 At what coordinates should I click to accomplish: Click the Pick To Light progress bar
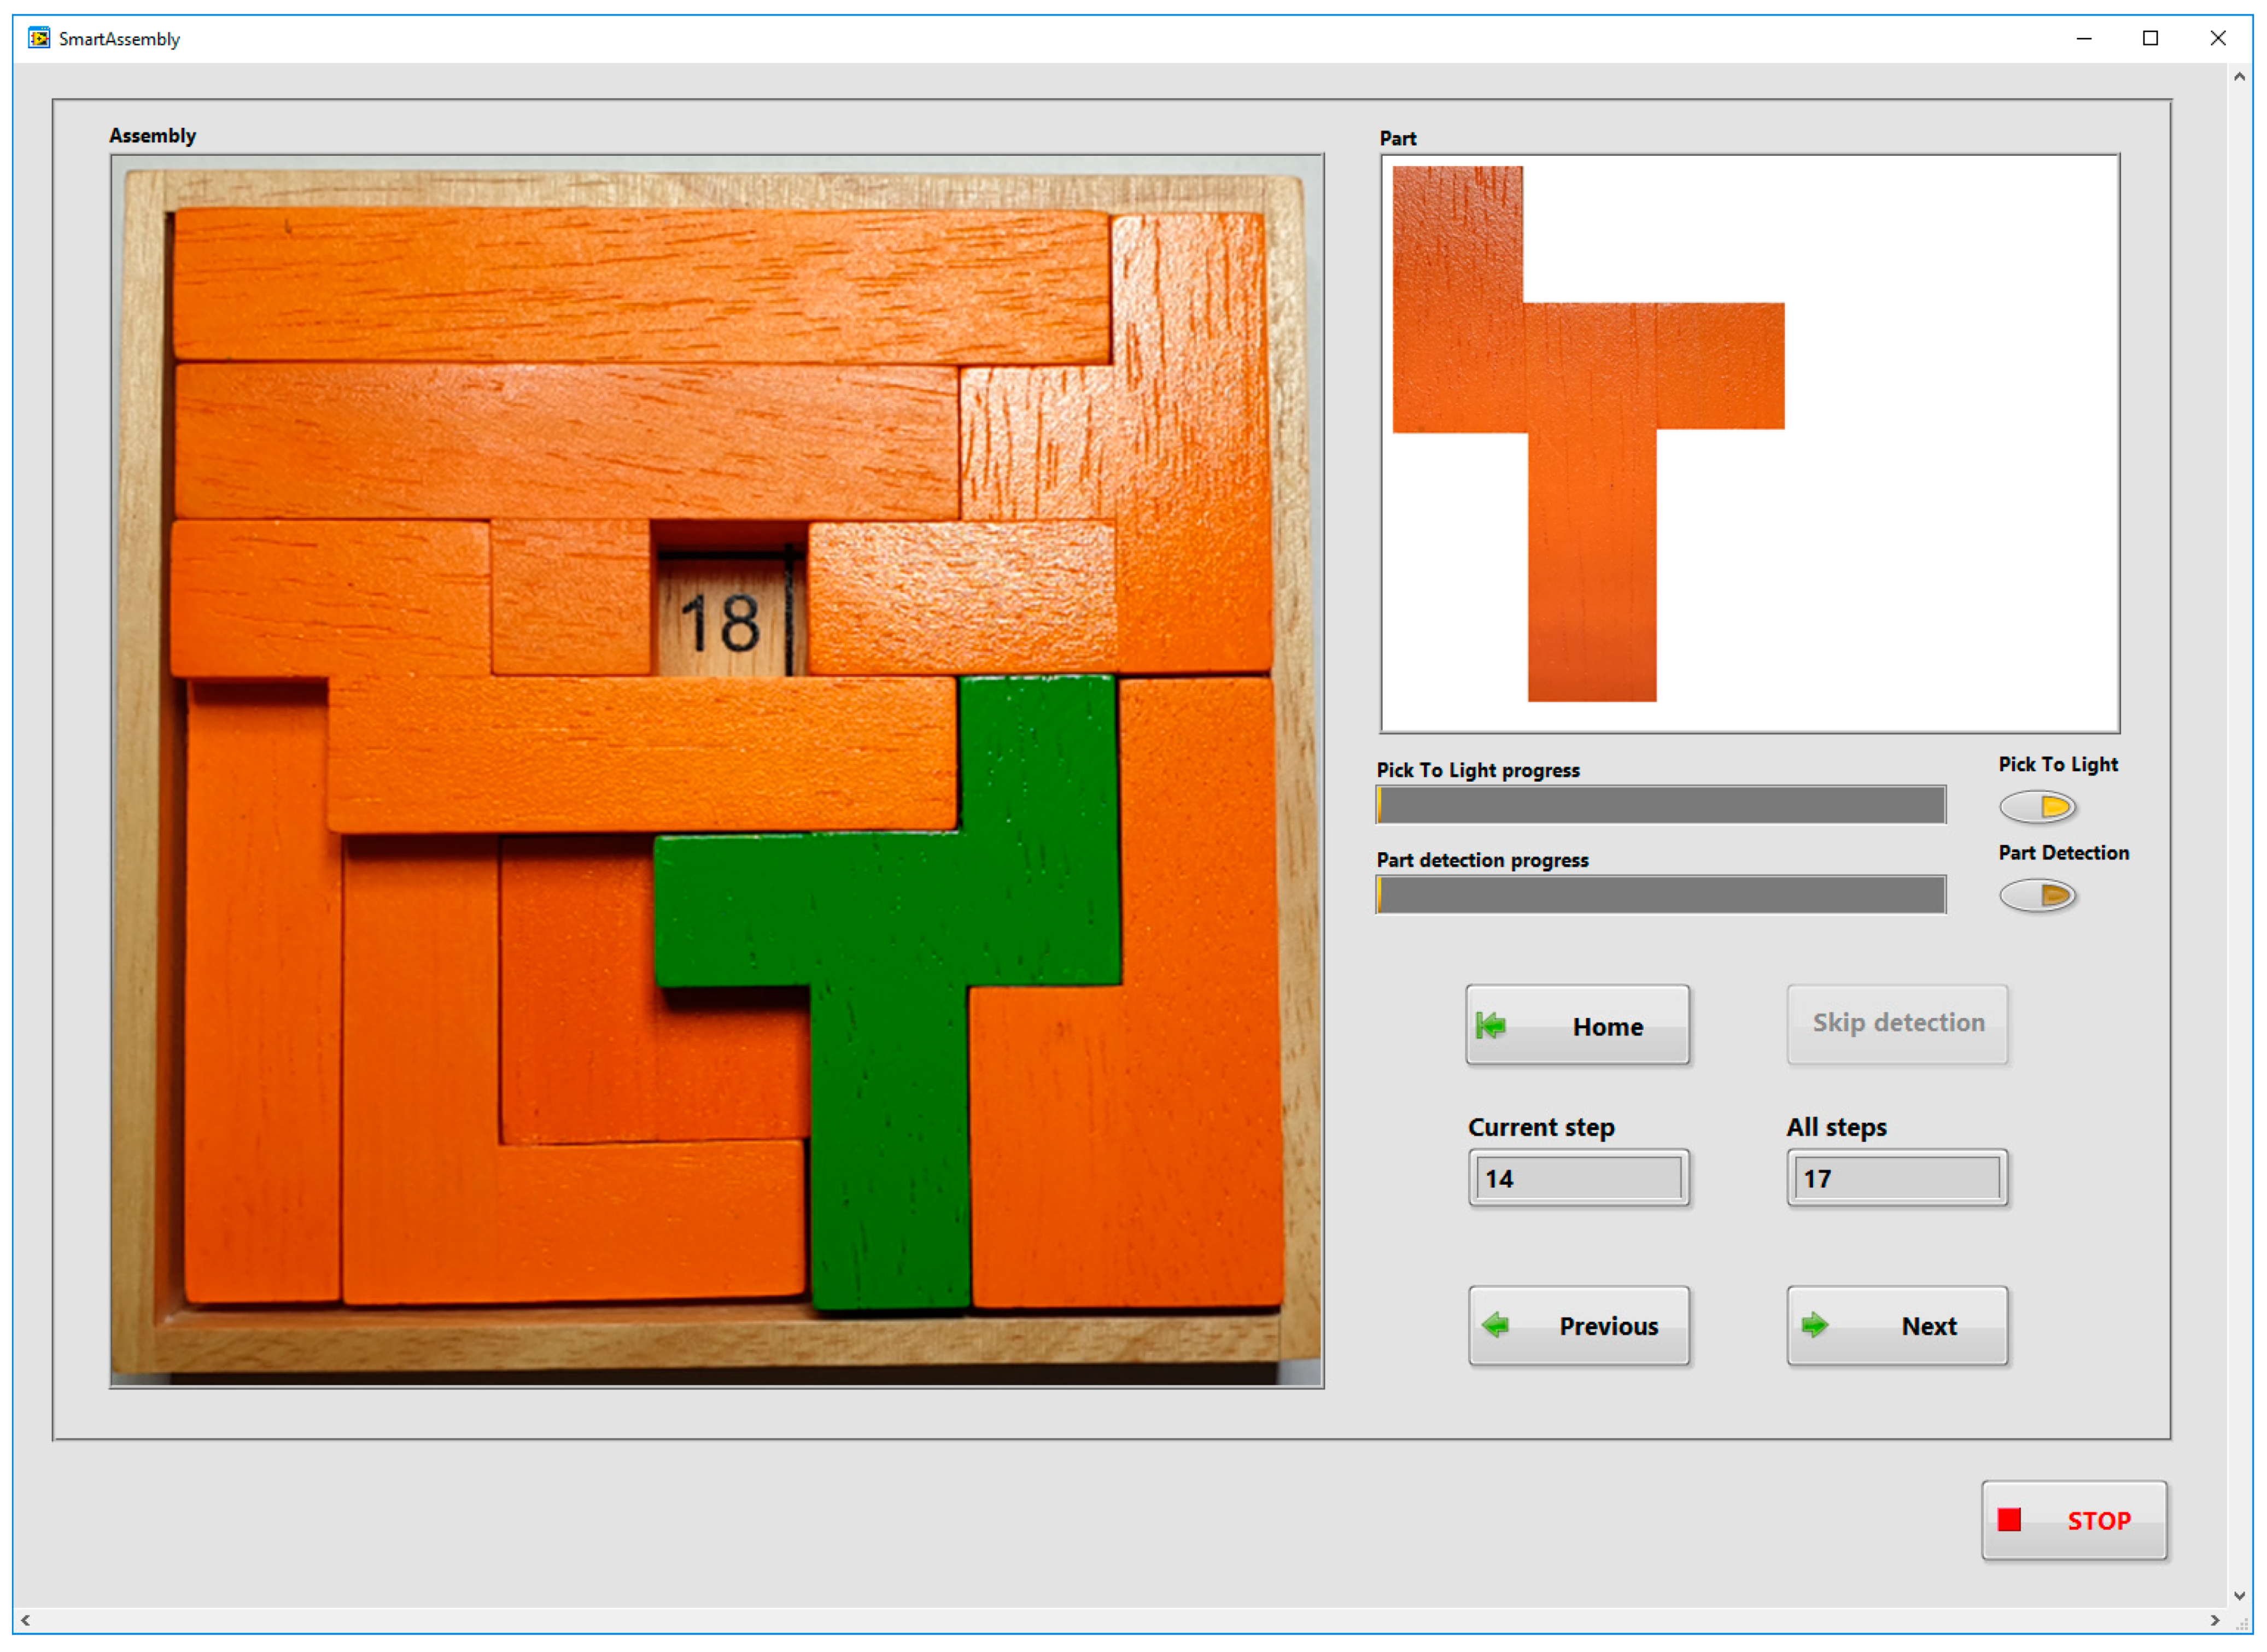pos(1661,805)
